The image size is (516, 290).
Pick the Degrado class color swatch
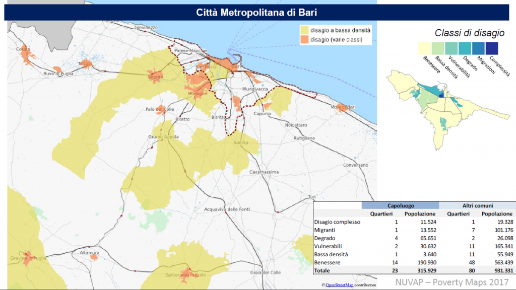[x=465, y=48]
